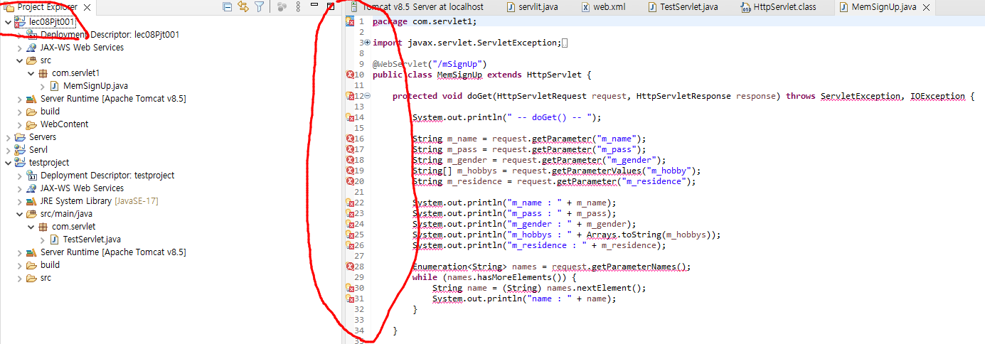The height and width of the screenshot is (344, 985).
Task: Expand folded imports on line 3
Action: 368,43
